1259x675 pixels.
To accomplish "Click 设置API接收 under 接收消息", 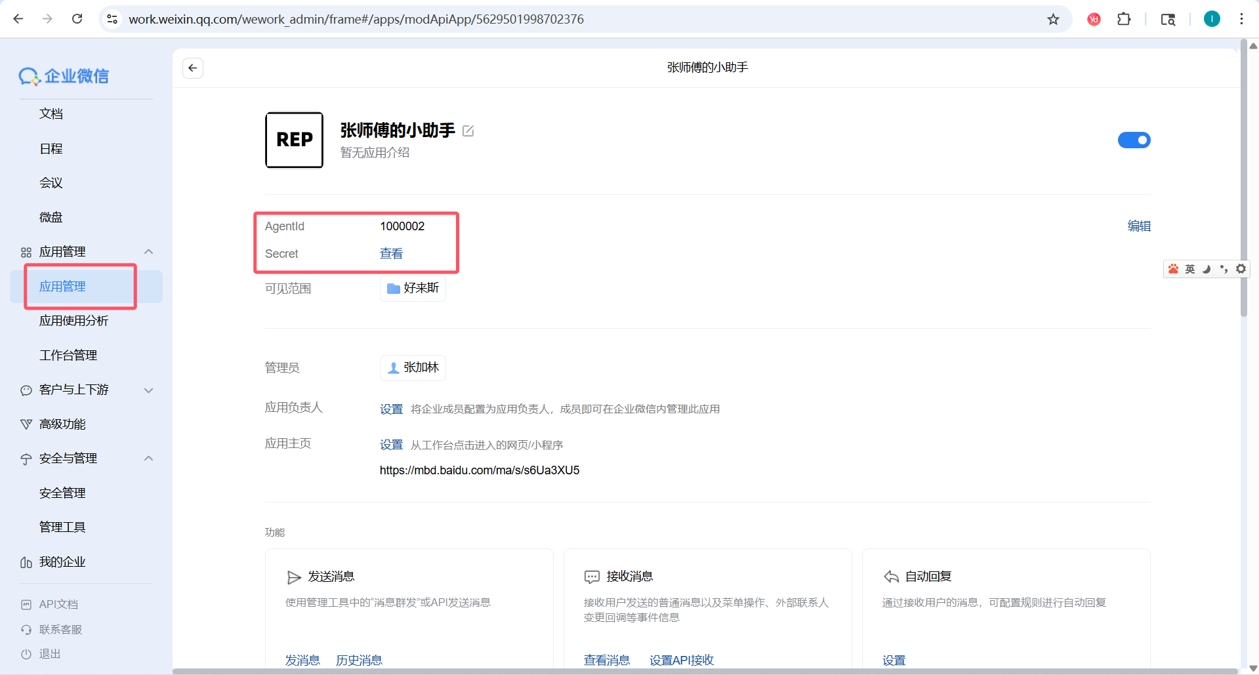I will [681, 660].
